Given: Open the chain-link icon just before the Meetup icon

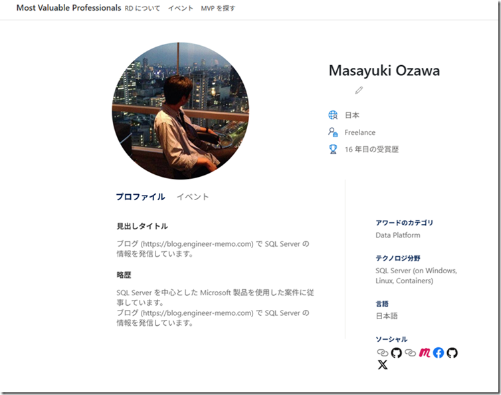Looking at the screenshot, I should (410, 353).
